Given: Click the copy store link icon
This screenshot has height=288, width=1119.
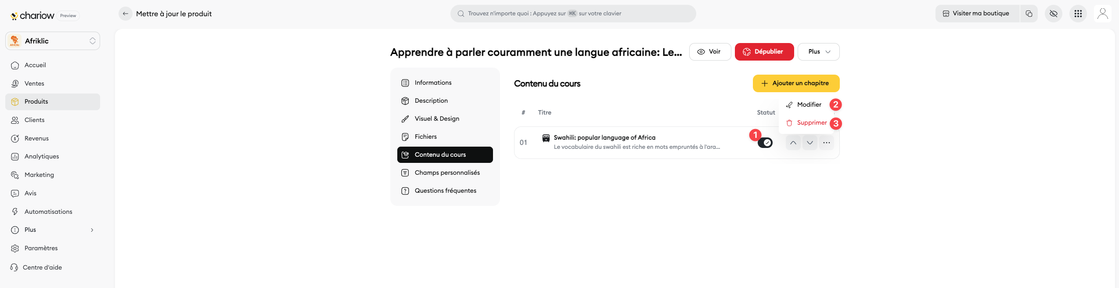Looking at the screenshot, I should pos(1029,14).
